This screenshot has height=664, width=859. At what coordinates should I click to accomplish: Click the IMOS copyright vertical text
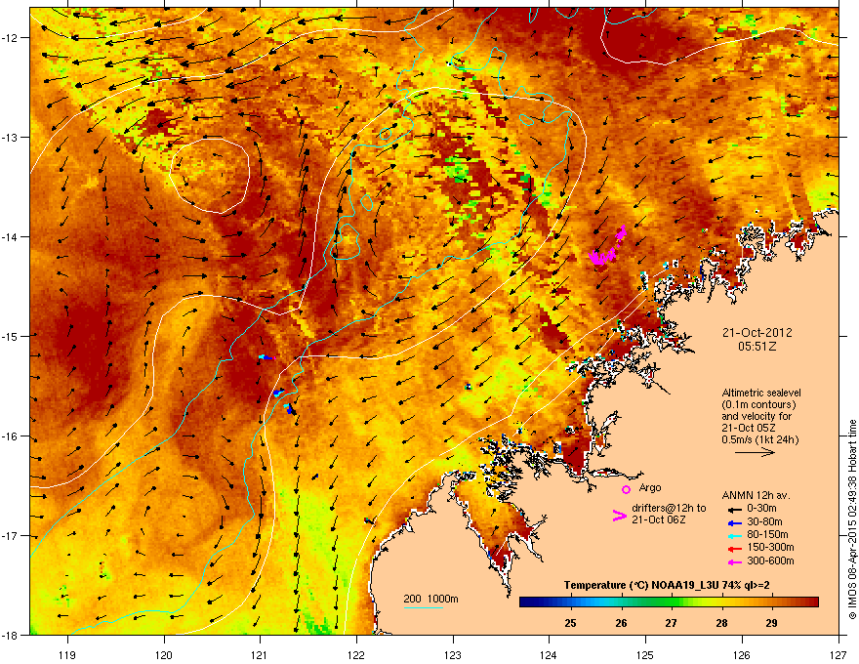852,519
